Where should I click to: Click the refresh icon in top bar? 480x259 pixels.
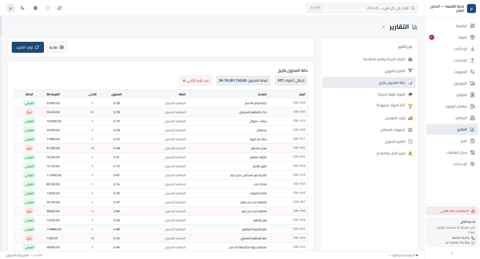point(59,8)
